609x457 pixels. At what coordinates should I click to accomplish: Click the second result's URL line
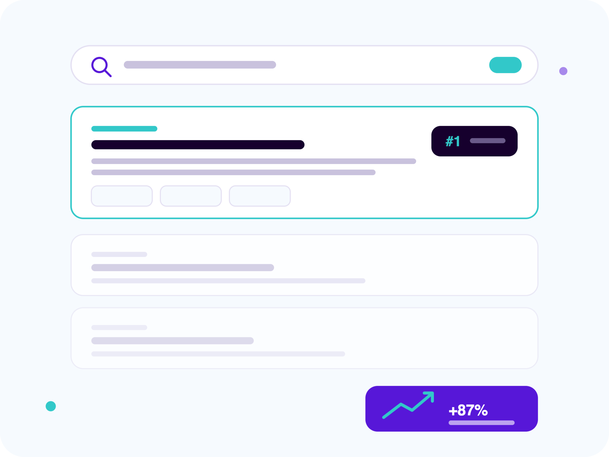(x=119, y=255)
